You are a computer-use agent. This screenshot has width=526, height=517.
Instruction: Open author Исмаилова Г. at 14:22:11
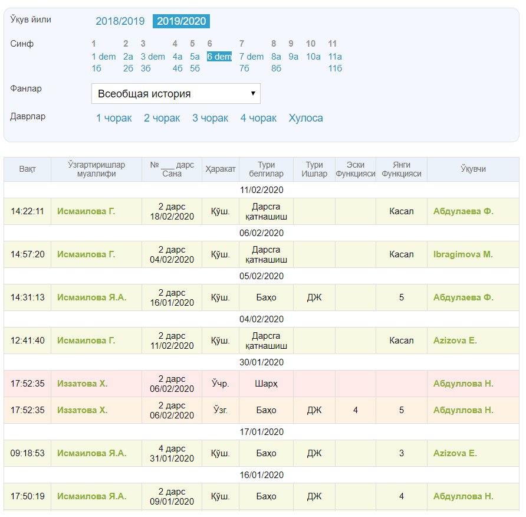86,211
